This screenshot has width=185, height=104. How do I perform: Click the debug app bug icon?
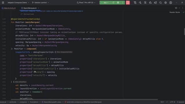pos(118,3)
